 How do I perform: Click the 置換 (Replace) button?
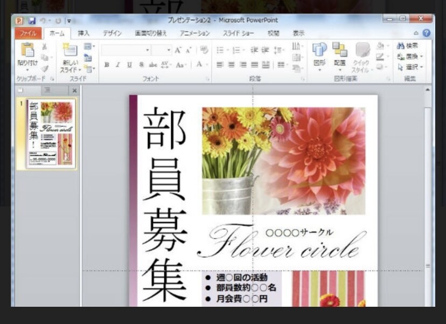(x=411, y=57)
